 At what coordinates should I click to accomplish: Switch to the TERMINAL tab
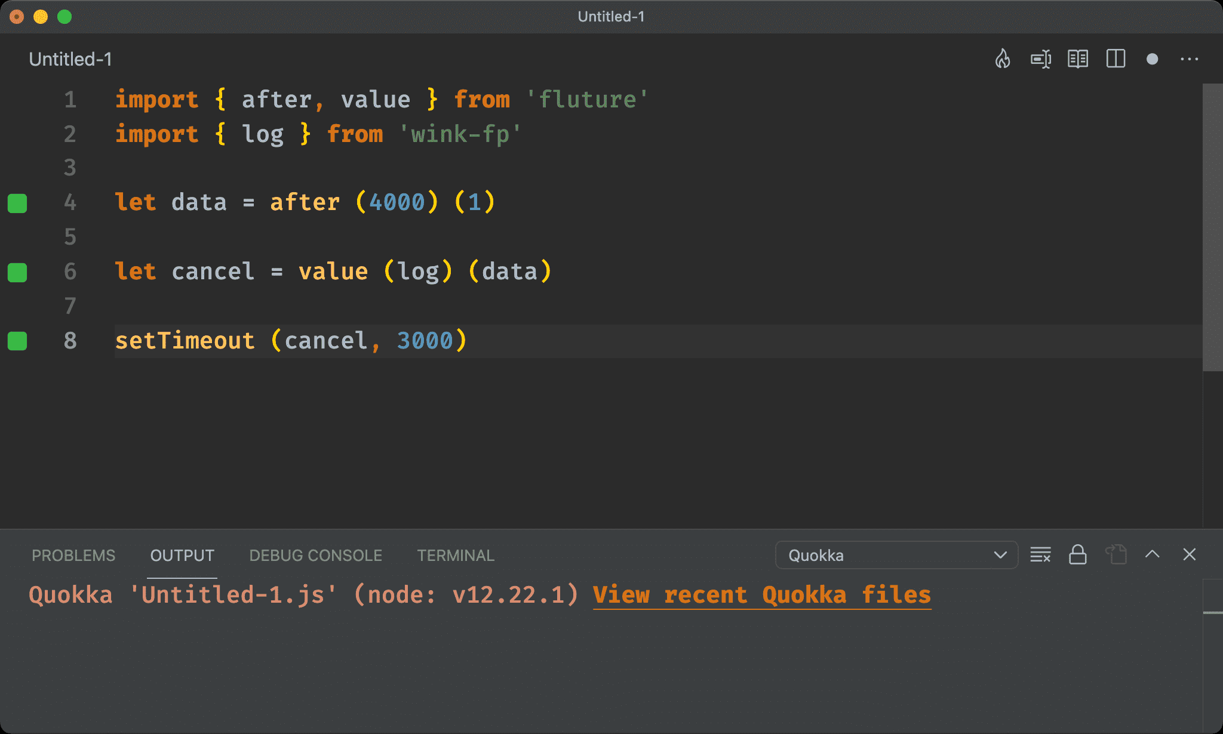pyautogui.click(x=454, y=555)
